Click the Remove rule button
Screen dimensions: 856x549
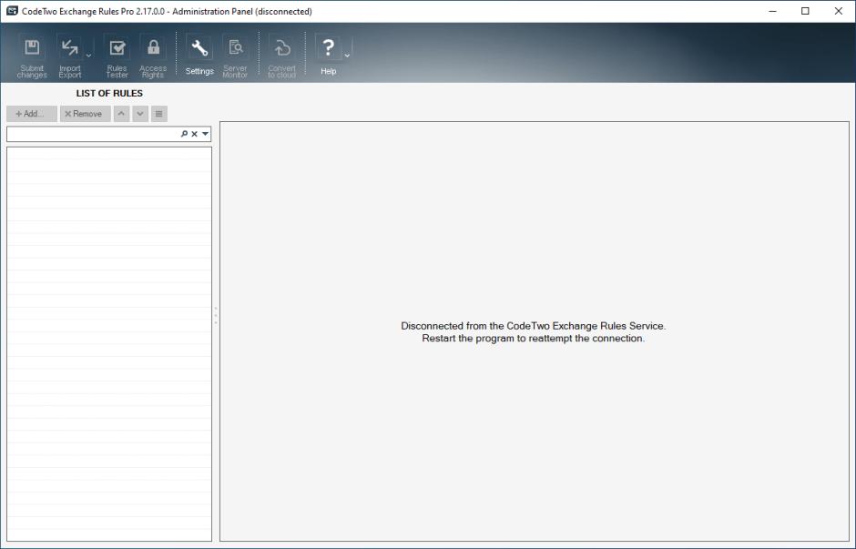(x=85, y=114)
